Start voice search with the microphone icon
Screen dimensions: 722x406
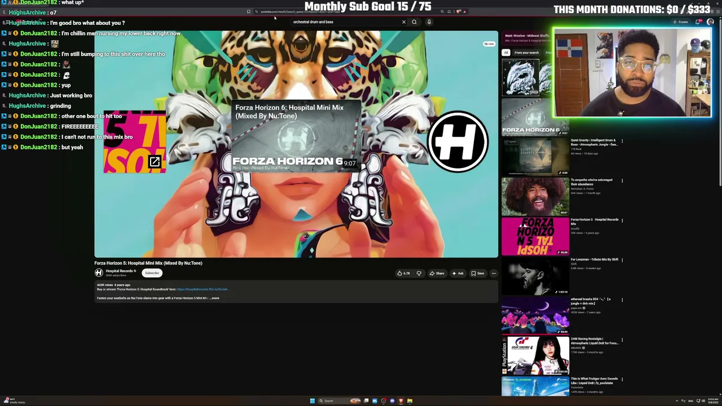click(x=429, y=22)
